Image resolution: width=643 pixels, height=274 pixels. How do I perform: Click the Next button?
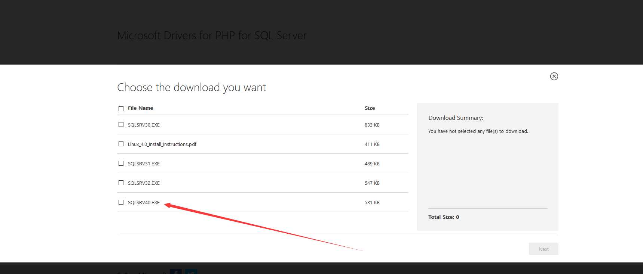(544, 249)
